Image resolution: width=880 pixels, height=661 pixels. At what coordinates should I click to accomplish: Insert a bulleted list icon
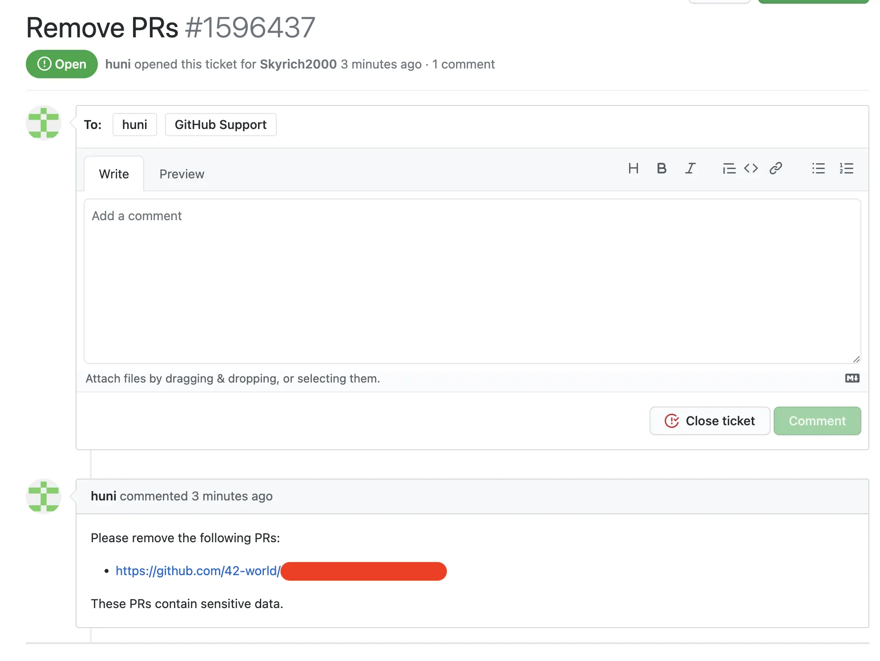tap(818, 169)
